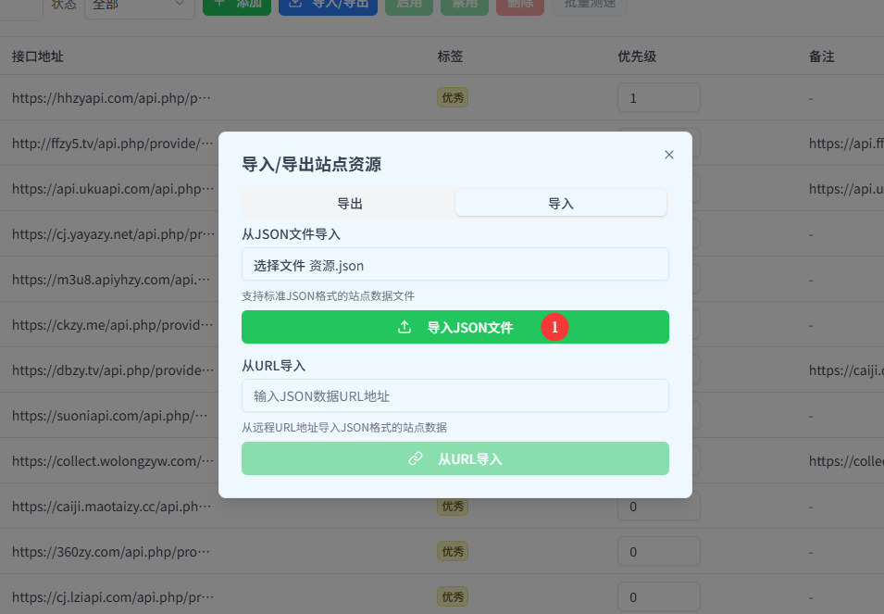Switch to the 导出 tab
Image resolution: width=884 pixels, height=614 pixels.
click(x=350, y=200)
